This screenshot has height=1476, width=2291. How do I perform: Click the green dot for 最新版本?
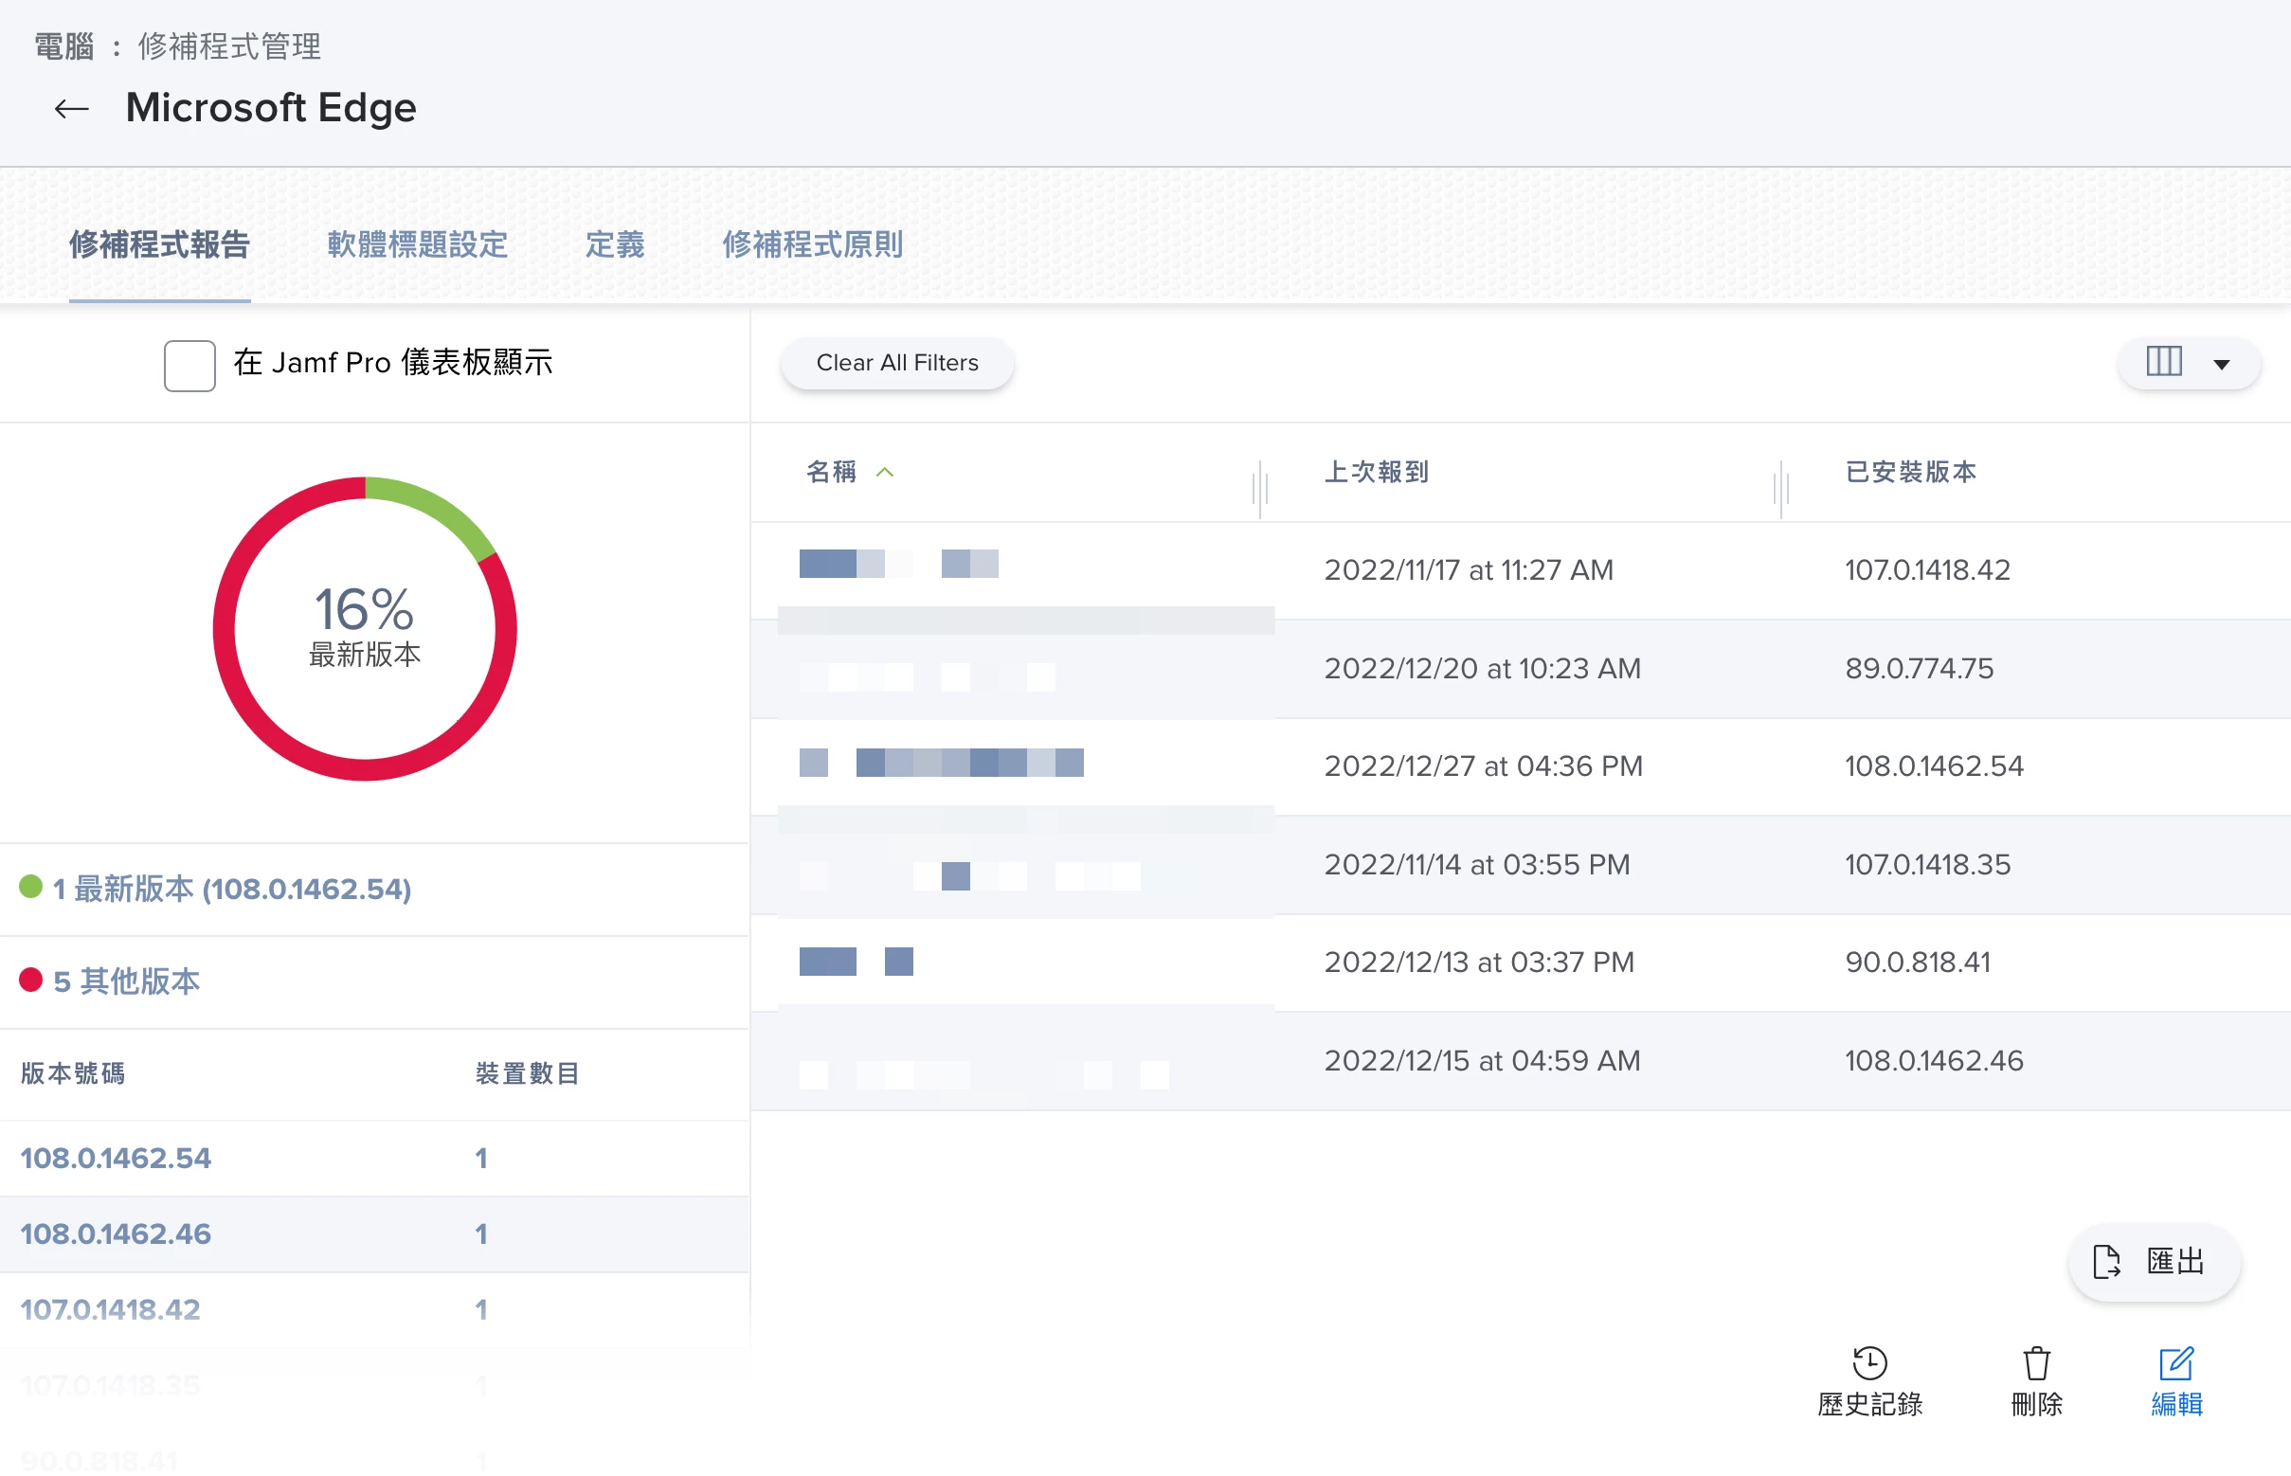click(x=30, y=887)
